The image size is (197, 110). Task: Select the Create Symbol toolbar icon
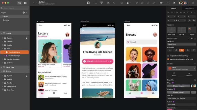[x=88, y=3]
